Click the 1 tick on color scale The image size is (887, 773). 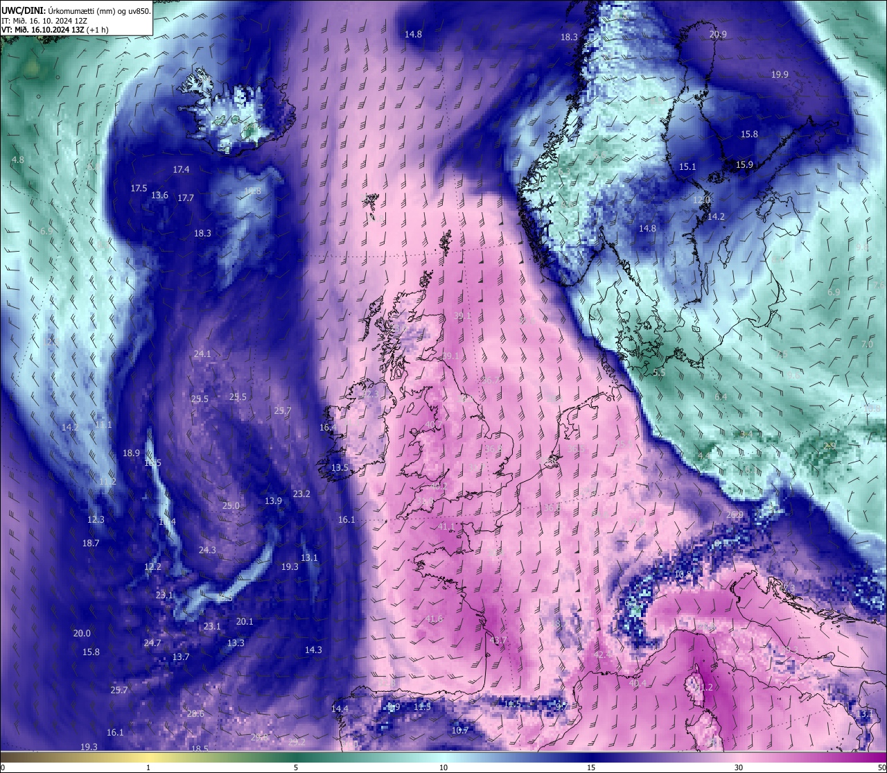148,767
